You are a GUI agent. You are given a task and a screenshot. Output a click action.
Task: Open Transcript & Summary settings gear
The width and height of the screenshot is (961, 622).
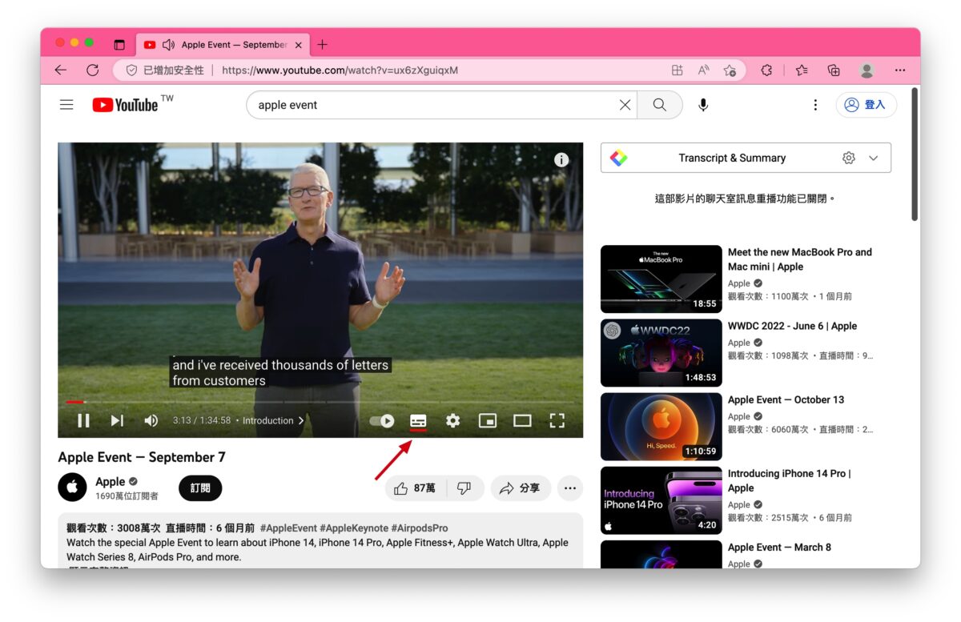point(849,158)
